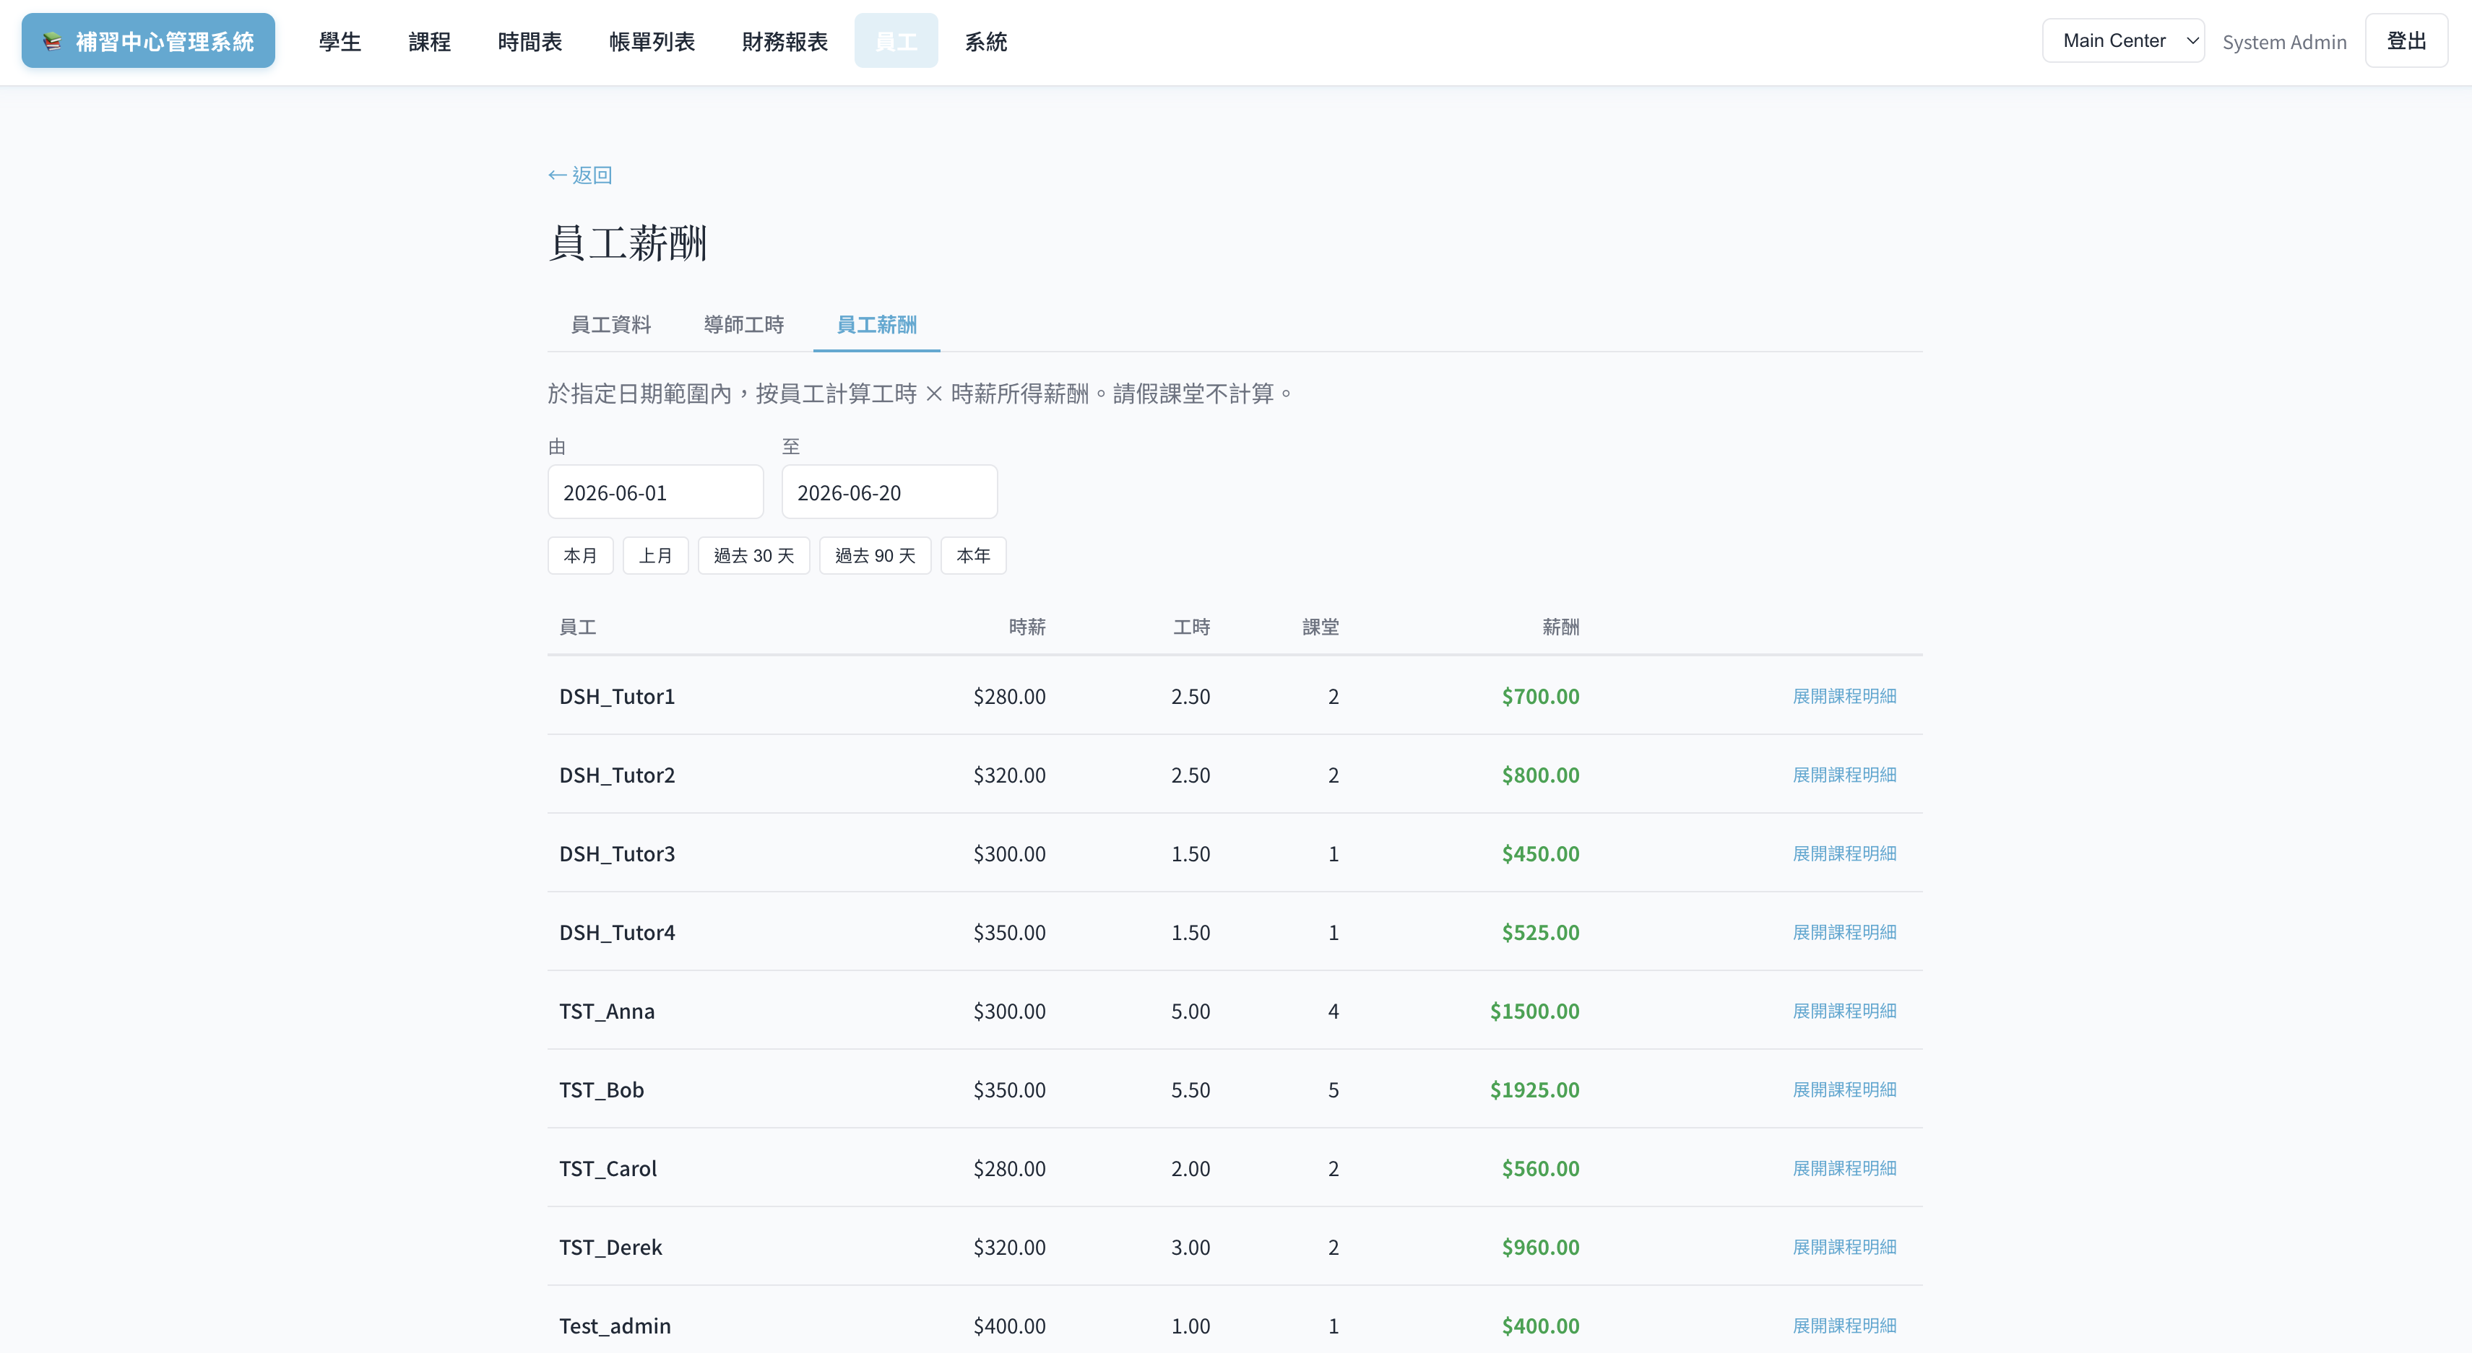Image resolution: width=2472 pixels, height=1353 pixels.
Task: Click the $700.00 pay amount
Action: tap(1540, 696)
